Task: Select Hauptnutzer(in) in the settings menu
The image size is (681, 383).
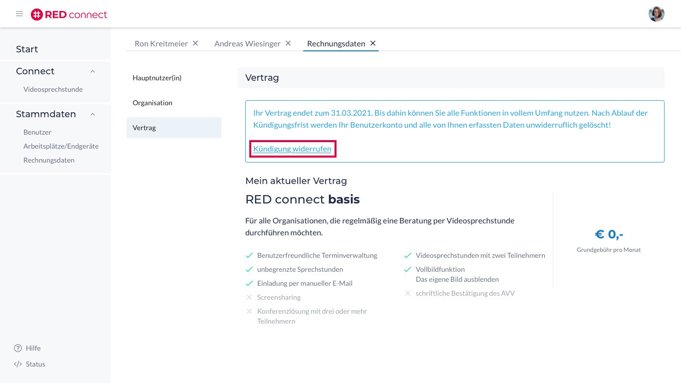Action: [x=157, y=78]
